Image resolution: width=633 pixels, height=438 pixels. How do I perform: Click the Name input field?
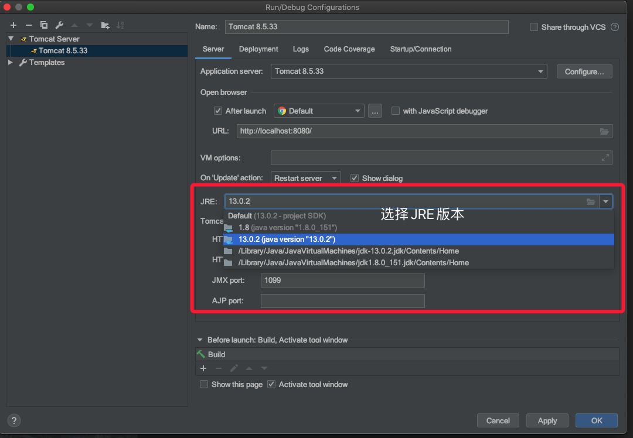coord(366,27)
